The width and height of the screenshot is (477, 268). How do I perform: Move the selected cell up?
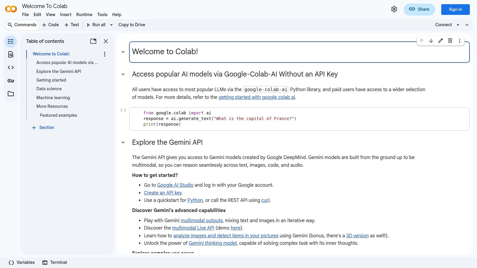tap(422, 41)
